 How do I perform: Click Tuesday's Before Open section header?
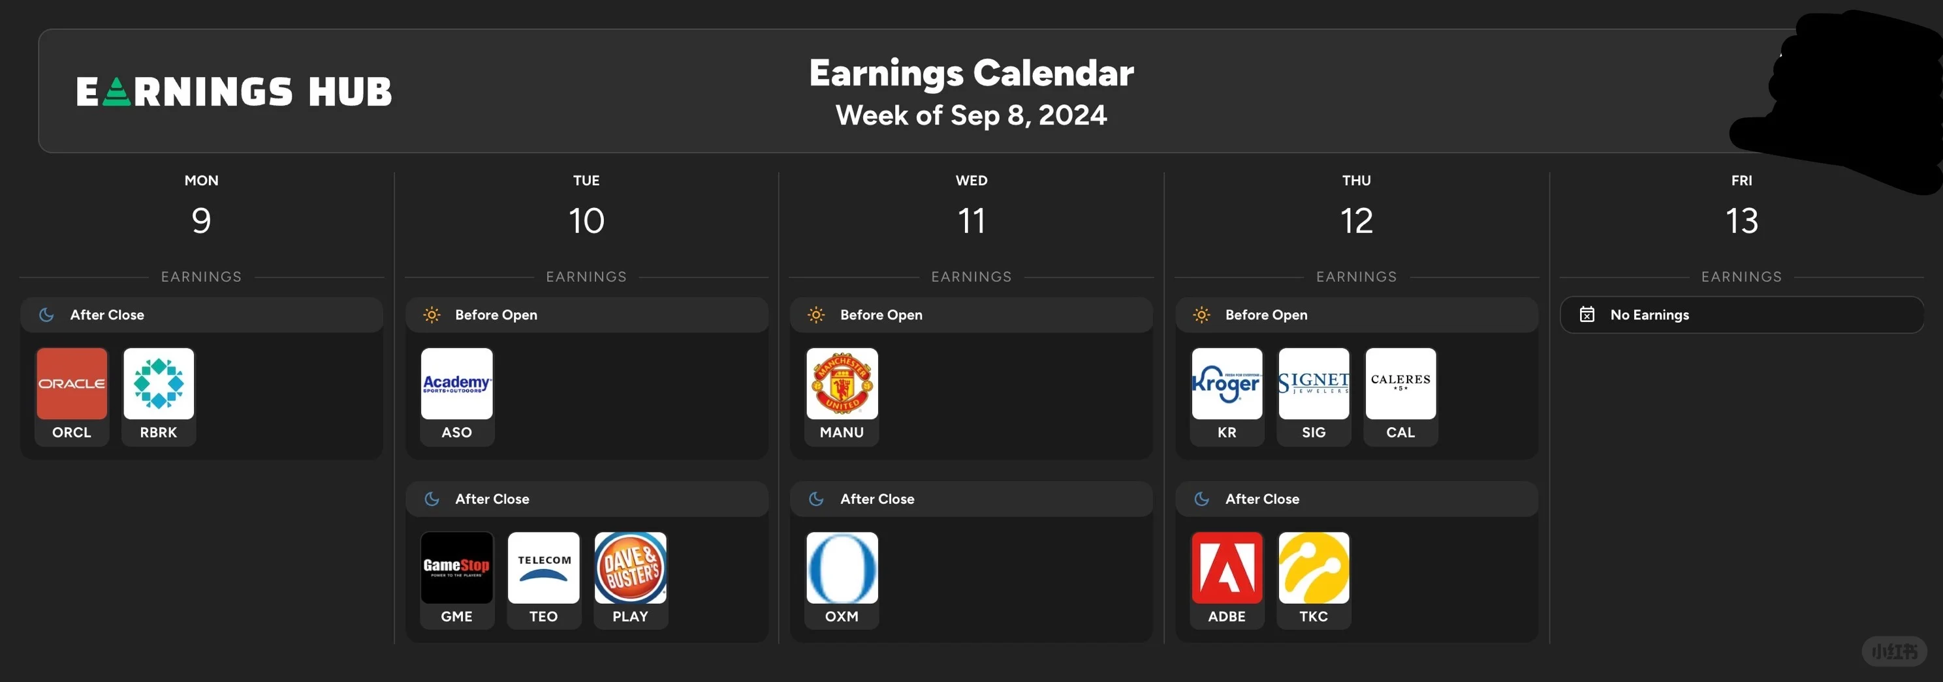click(x=587, y=315)
